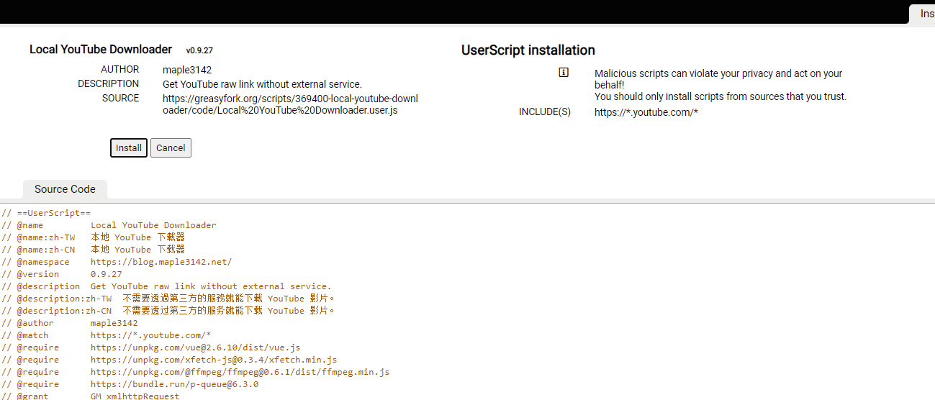
Task: Click the Cancel button
Action: pos(171,147)
